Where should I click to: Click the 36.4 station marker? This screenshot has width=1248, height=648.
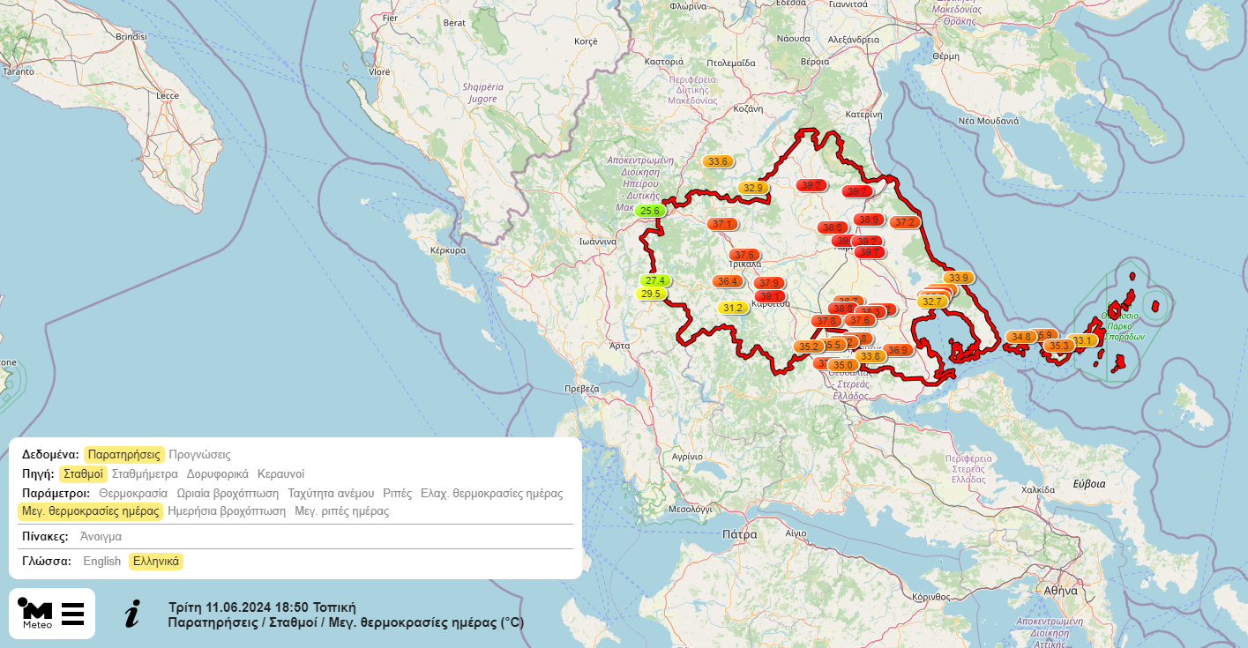728,282
